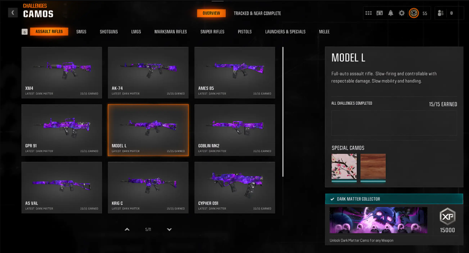This screenshot has width=469, height=253.
Task: Select the wood grain special camo
Action: point(373,167)
